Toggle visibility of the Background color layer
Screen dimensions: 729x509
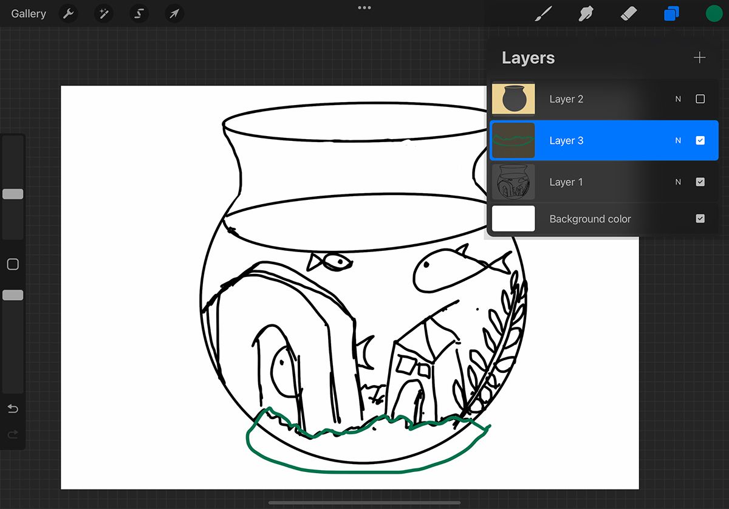point(700,218)
